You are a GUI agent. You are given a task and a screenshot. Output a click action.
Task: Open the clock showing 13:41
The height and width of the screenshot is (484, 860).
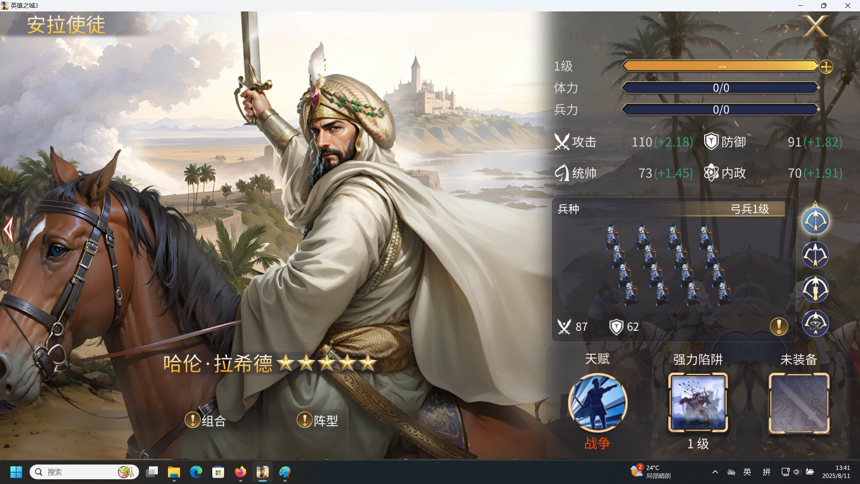tap(836, 472)
